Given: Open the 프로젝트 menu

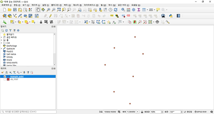Looking at the screenshot, I should pyautogui.click(x=6, y=5).
